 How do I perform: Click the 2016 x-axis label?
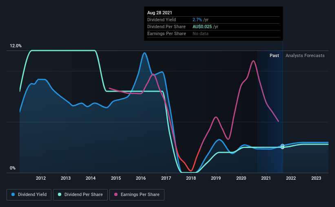(x=141, y=178)
